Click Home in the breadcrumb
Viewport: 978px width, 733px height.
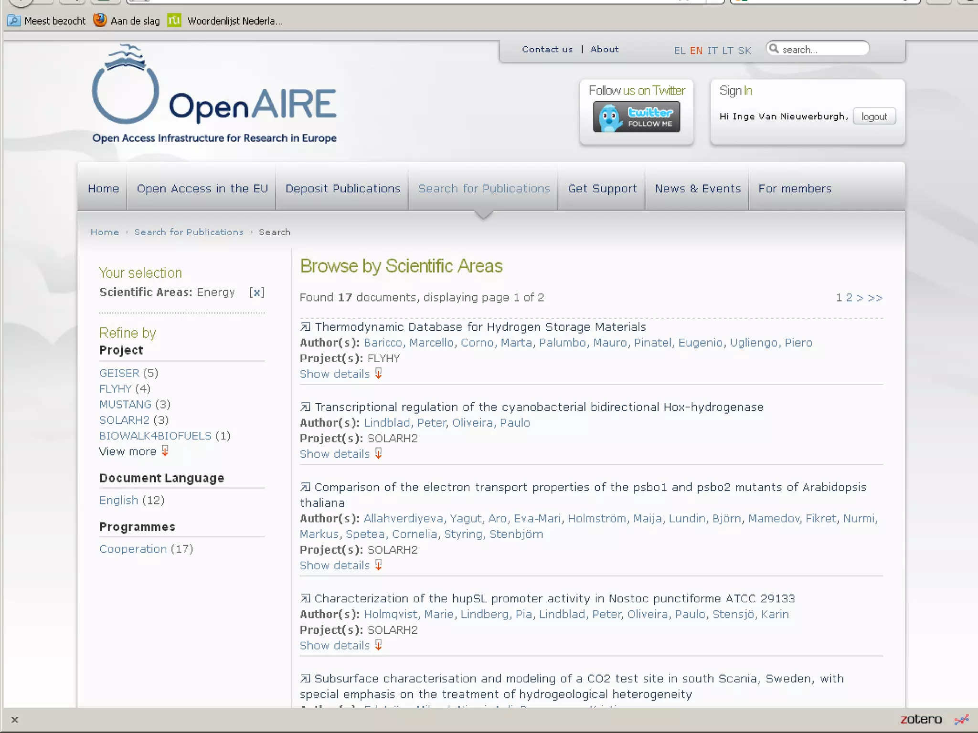pos(105,232)
